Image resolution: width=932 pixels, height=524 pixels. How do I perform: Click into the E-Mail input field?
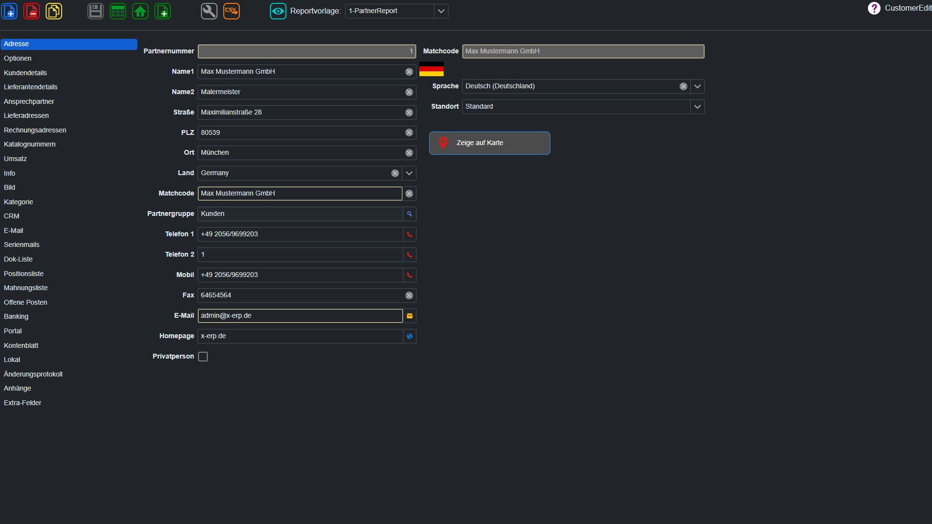click(300, 316)
